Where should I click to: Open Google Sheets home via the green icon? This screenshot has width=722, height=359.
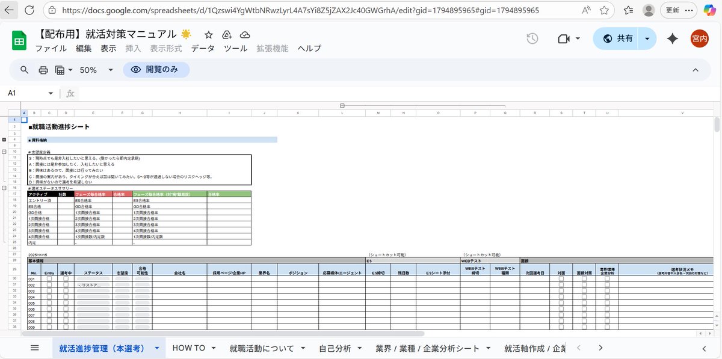[19, 40]
